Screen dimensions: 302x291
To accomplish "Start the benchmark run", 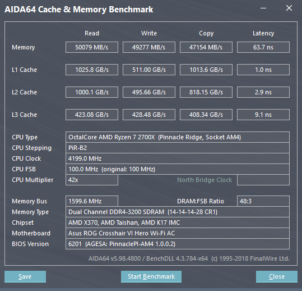I will tap(151, 276).
